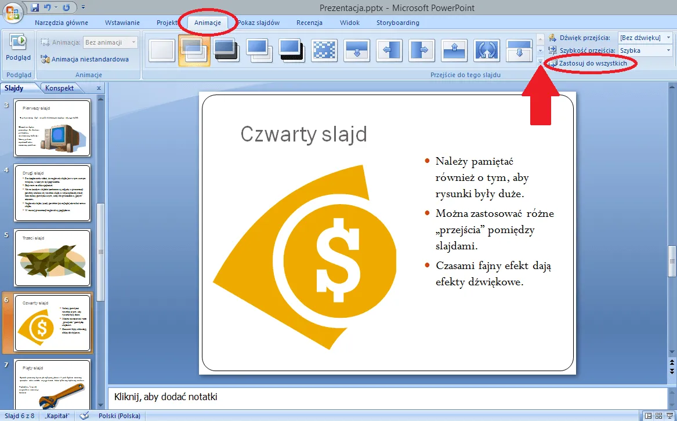Select slide 6 thumbnail 'Czwarty slajd'
The width and height of the screenshot is (677, 421).
pyautogui.click(x=52, y=323)
